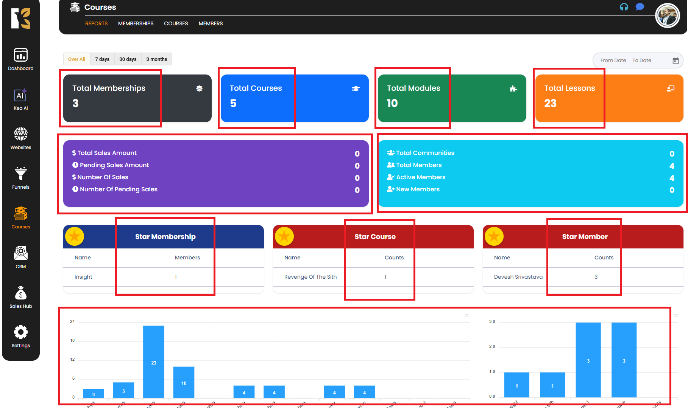The image size is (688, 408).
Task: Expand the right chart hamburger menu
Action: pyautogui.click(x=676, y=316)
